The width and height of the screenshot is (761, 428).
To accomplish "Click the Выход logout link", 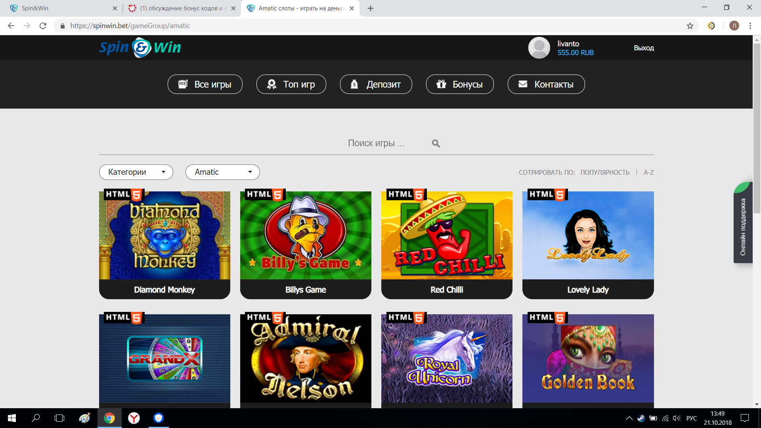I will 643,48.
